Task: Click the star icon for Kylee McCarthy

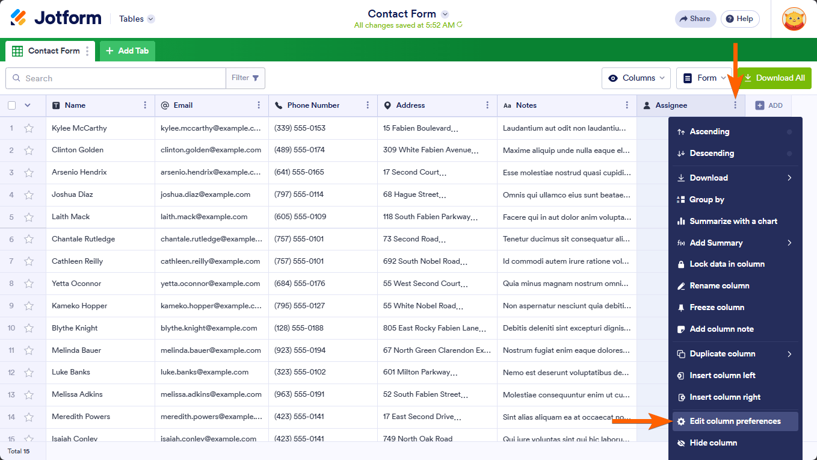Action: tap(28, 128)
